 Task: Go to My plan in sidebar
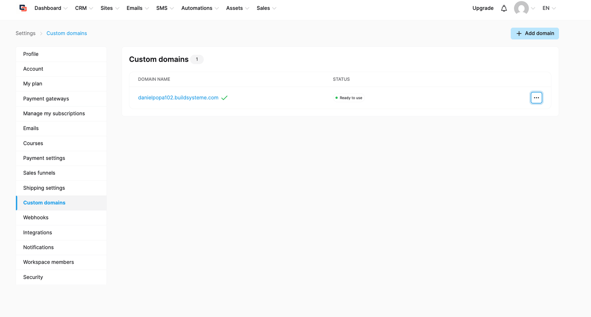point(61,84)
